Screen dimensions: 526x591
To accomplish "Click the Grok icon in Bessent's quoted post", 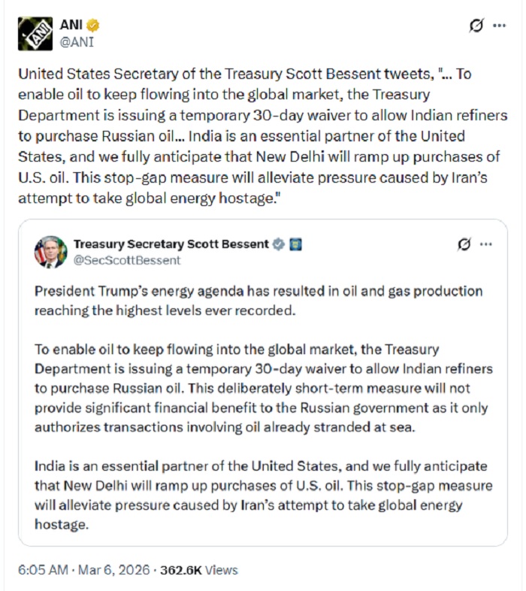I will coord(464,245).
